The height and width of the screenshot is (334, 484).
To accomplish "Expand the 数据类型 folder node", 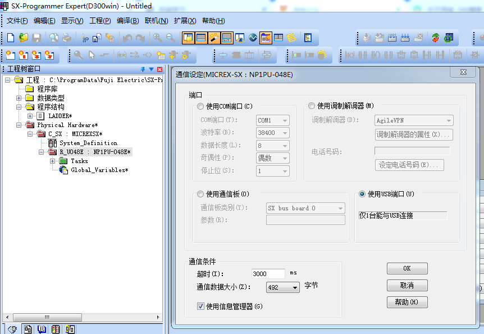I will [x=19, y=98].
